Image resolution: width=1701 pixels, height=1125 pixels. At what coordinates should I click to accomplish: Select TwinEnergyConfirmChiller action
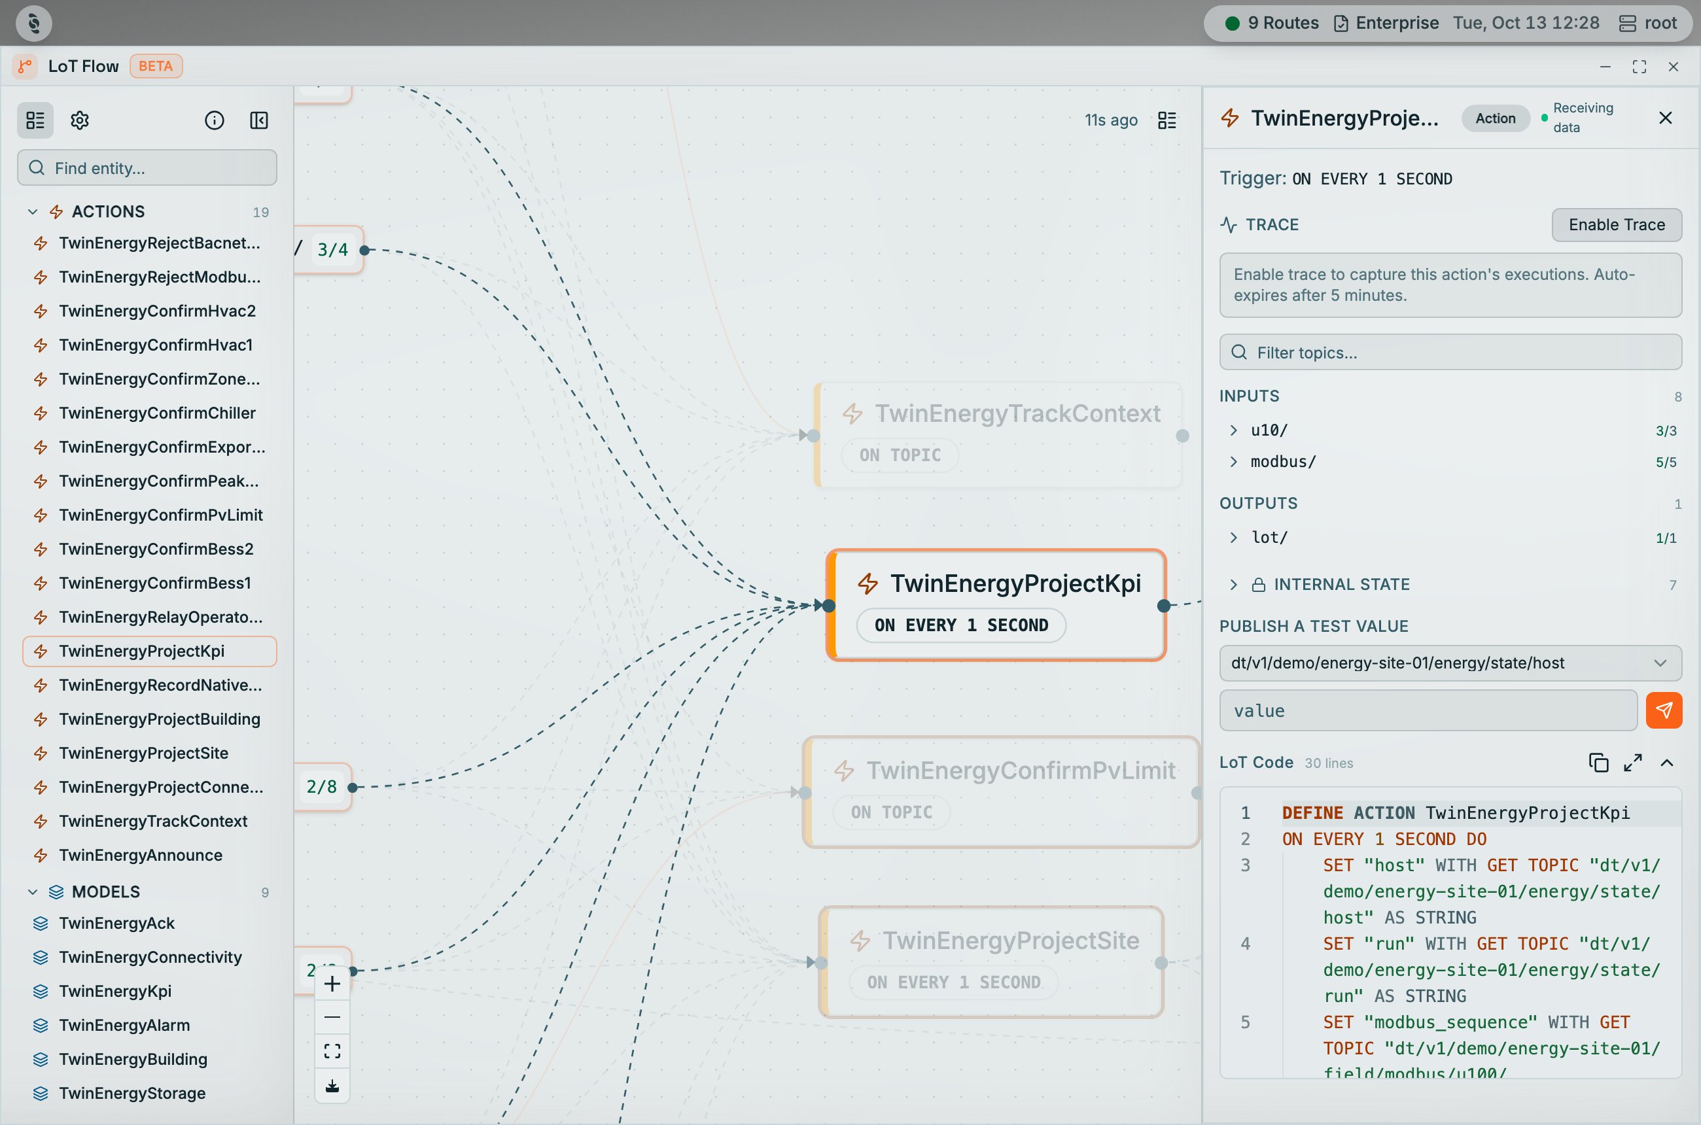click(x=149, y=413)
